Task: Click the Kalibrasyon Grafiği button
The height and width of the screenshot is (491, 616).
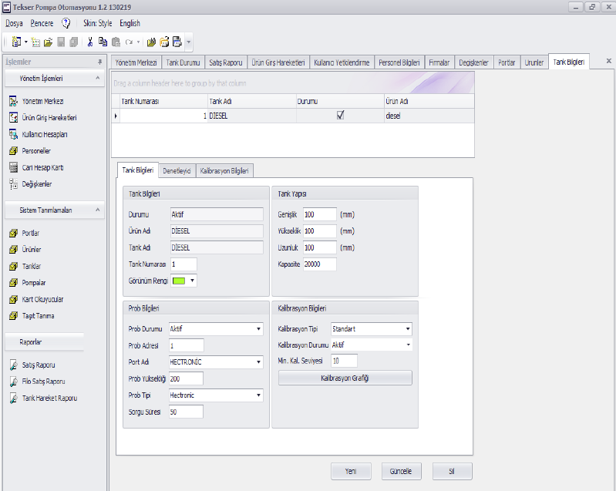Action: (x=345, y=378)
